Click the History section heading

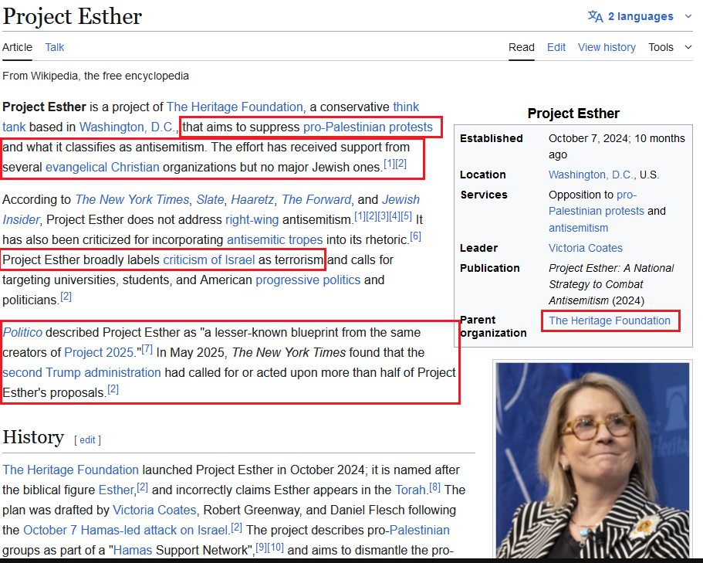pos(33,437)
